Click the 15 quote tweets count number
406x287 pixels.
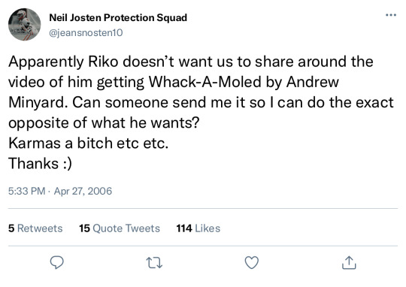(x=84, y=228)
